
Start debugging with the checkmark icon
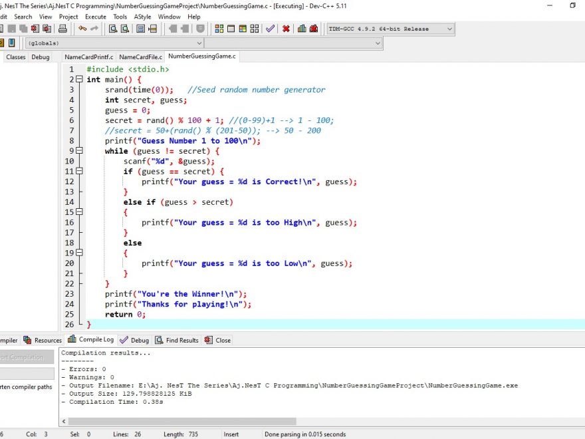click(270, 29)
